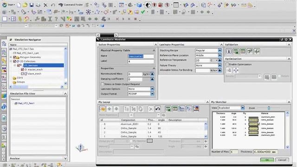Click the pause icon in toolbar

[x=129, y=19]
